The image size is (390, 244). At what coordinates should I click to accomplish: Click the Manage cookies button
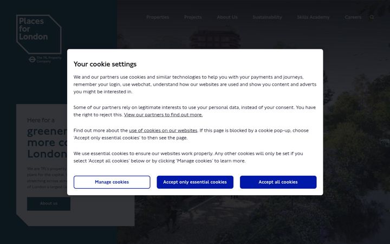tap(112, 182)
